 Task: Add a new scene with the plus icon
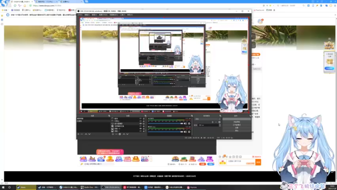pyautogui.click(x=78, y=134)
